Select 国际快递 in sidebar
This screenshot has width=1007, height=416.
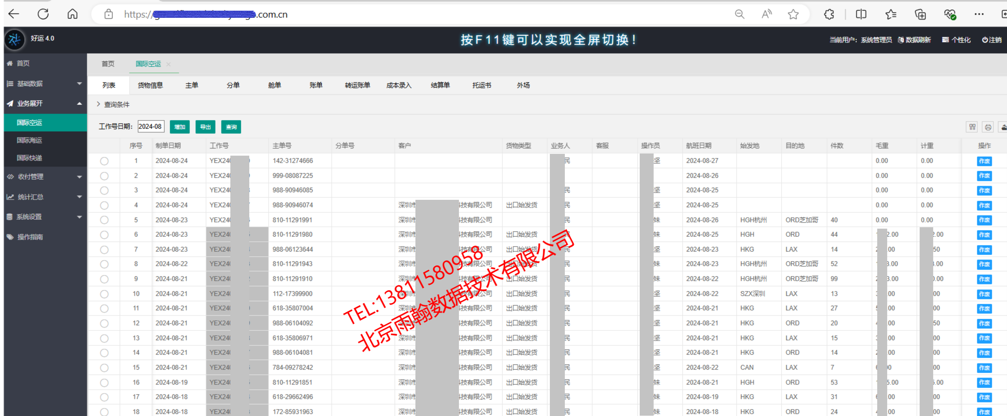click(x=45, y=158)
